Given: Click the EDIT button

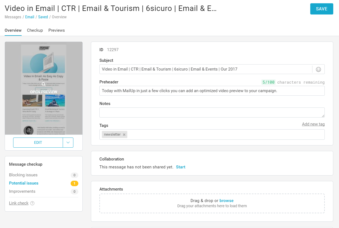Looking at the screenshot, I should [38, 142].
